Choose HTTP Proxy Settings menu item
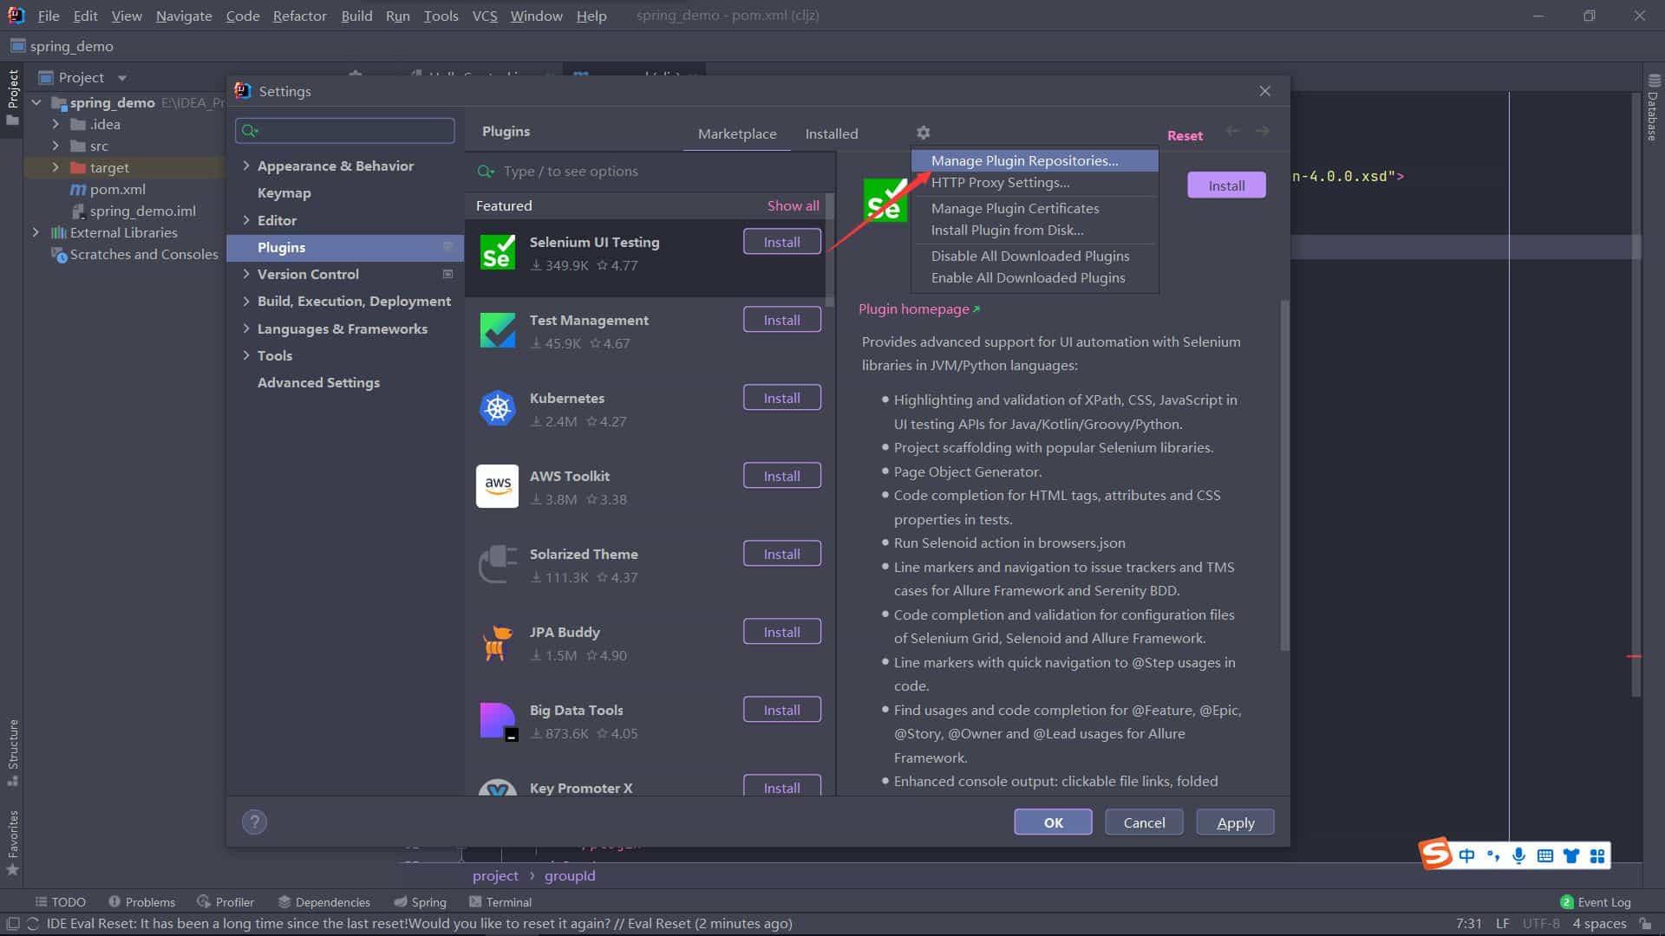The image size is (1665, 936). pyautogui.click(x=1035, y=182)
